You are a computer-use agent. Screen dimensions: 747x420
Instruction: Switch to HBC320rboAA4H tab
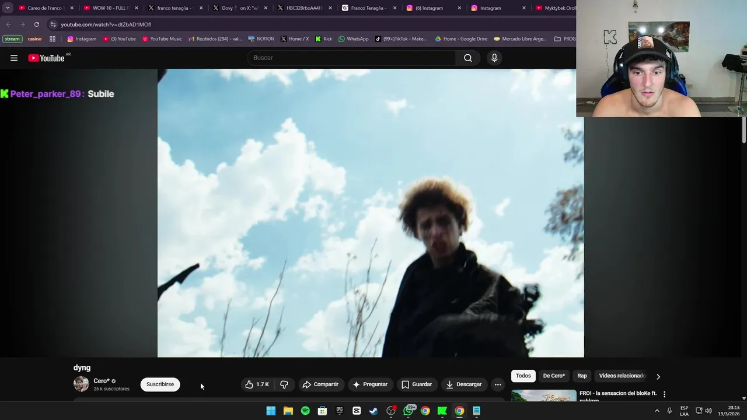[304, 8]
